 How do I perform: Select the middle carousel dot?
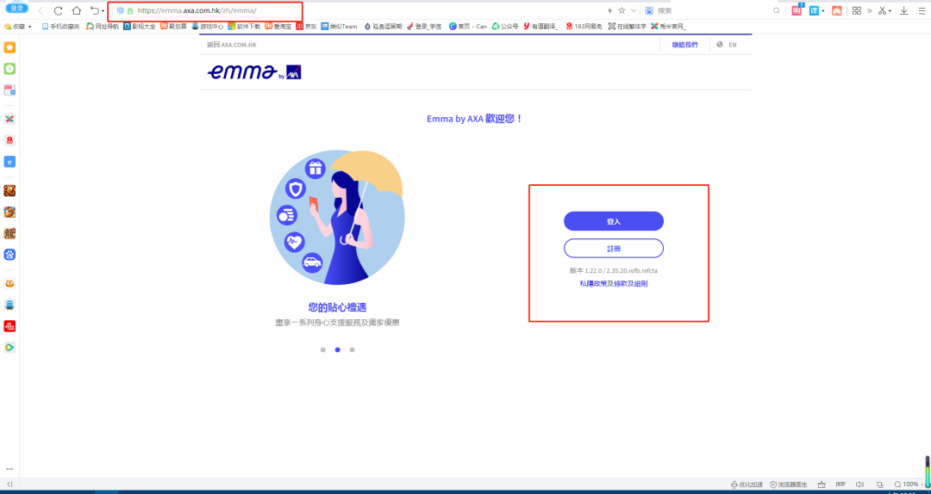click(x=338, y=350)
